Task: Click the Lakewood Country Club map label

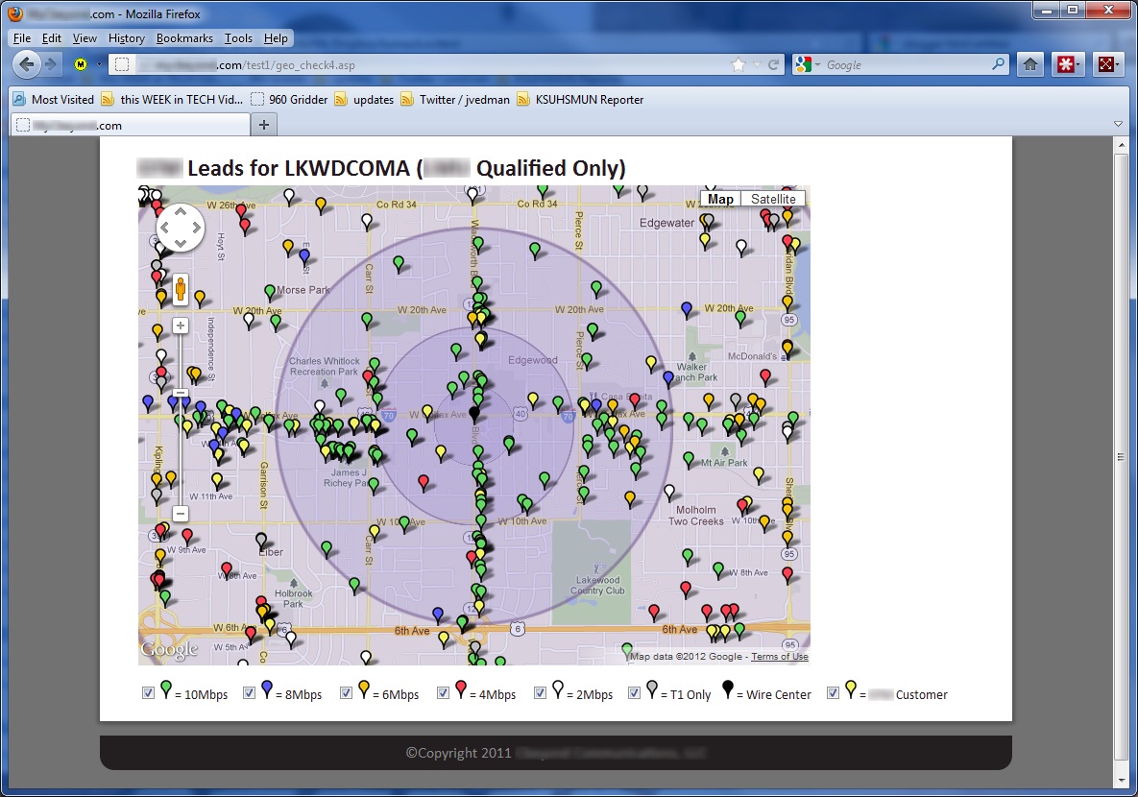Action: click(597, 585)
